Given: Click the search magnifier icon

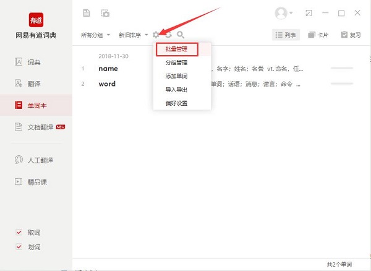Looking at the screenshot, I should tap(181, 35).
